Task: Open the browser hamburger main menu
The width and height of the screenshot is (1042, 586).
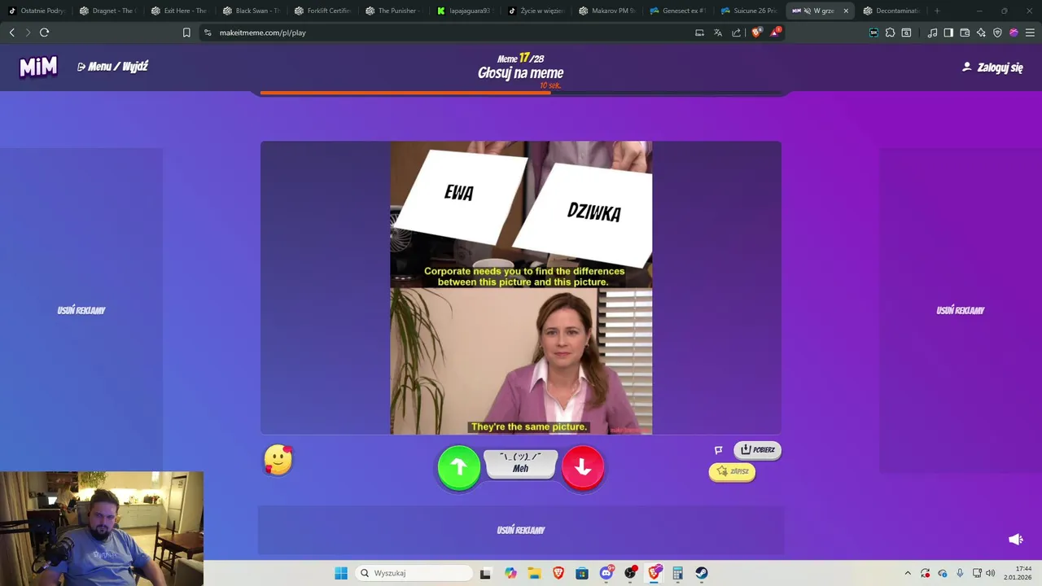Action: pos(1030,33)
